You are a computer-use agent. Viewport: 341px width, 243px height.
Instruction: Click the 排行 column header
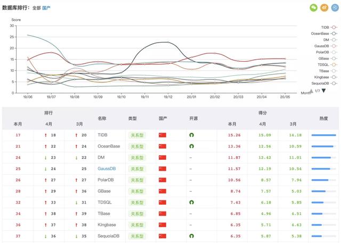tap(48, 112)
